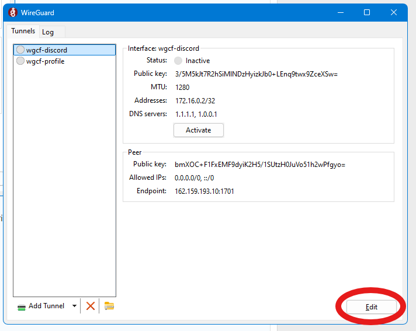Click the interface public key value

coord(256,74)
